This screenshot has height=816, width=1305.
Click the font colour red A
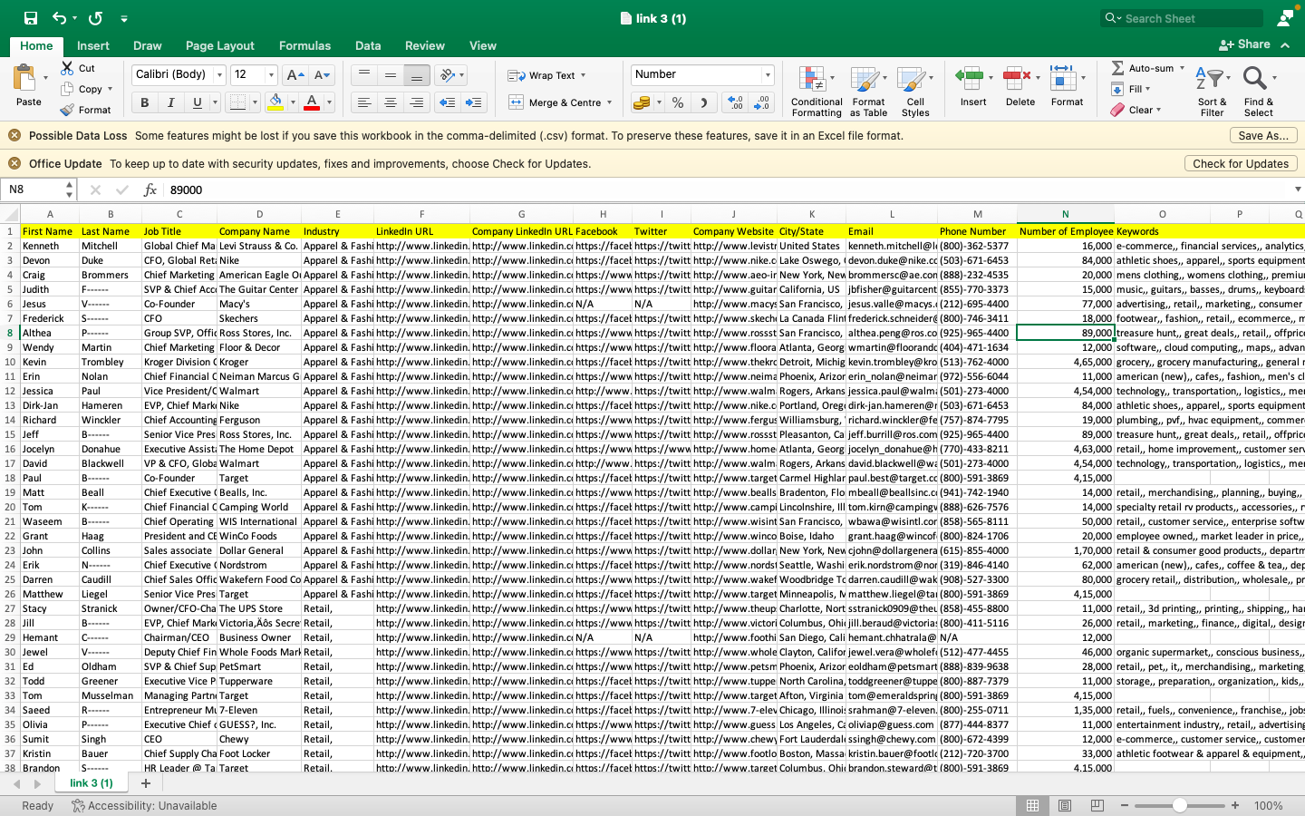[312, 103]
